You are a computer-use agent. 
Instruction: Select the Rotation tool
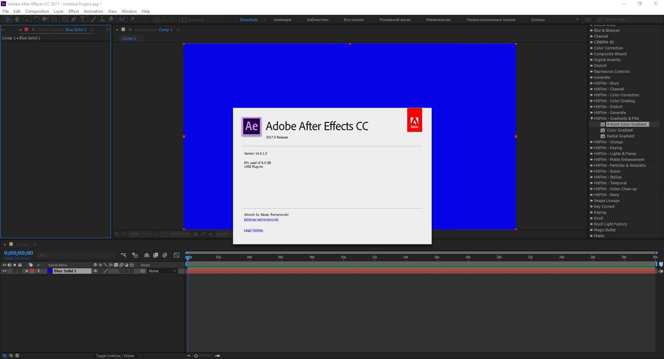point(37,19)
